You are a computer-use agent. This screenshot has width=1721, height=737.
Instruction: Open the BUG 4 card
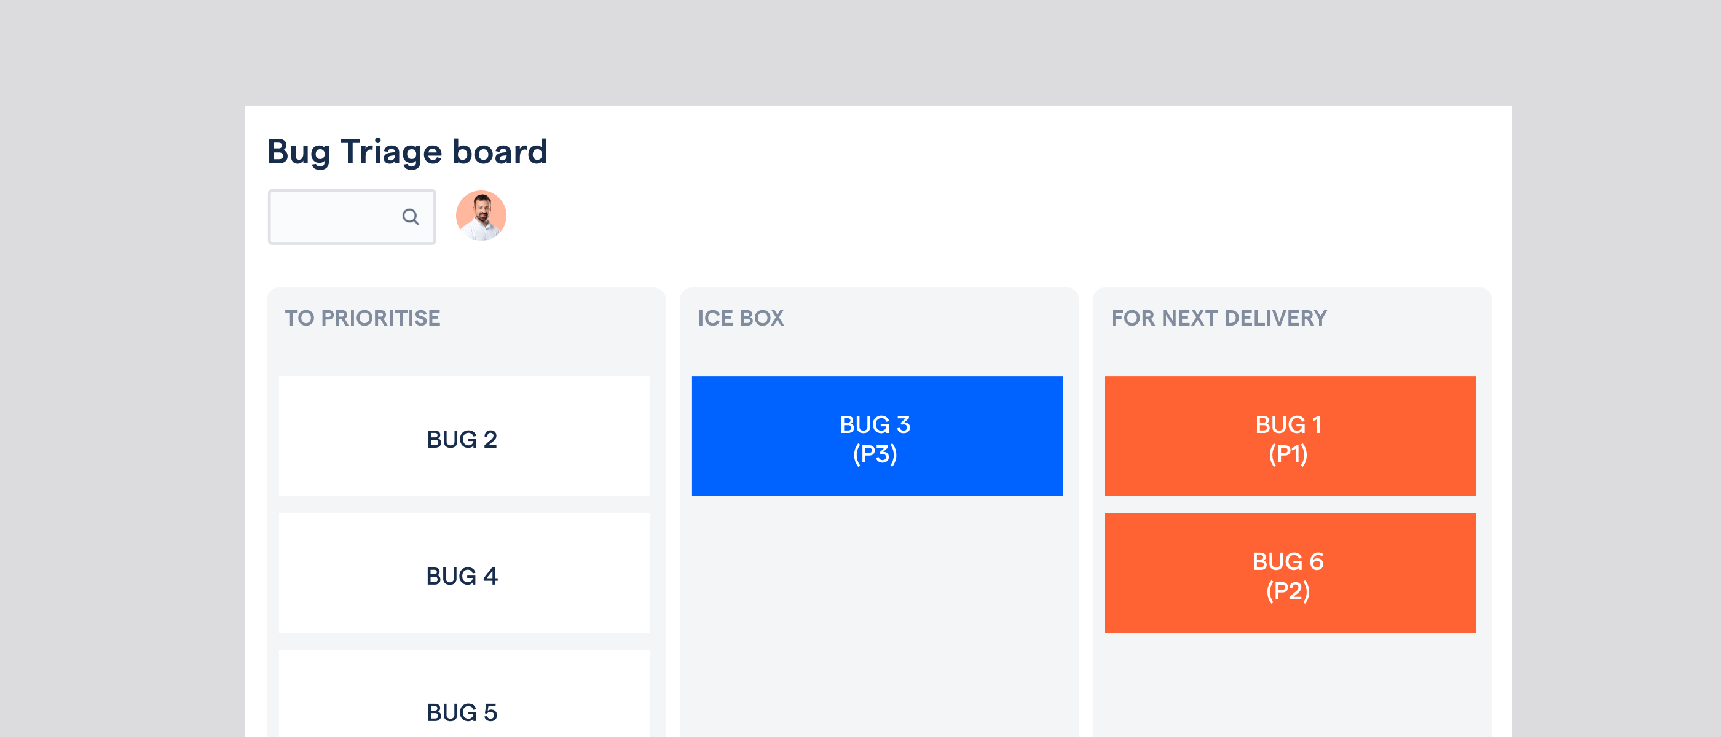464,573
